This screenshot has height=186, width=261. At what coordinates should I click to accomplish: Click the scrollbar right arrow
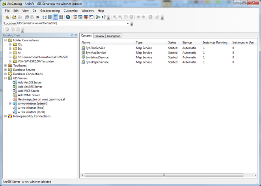click(x=255, y=175)
